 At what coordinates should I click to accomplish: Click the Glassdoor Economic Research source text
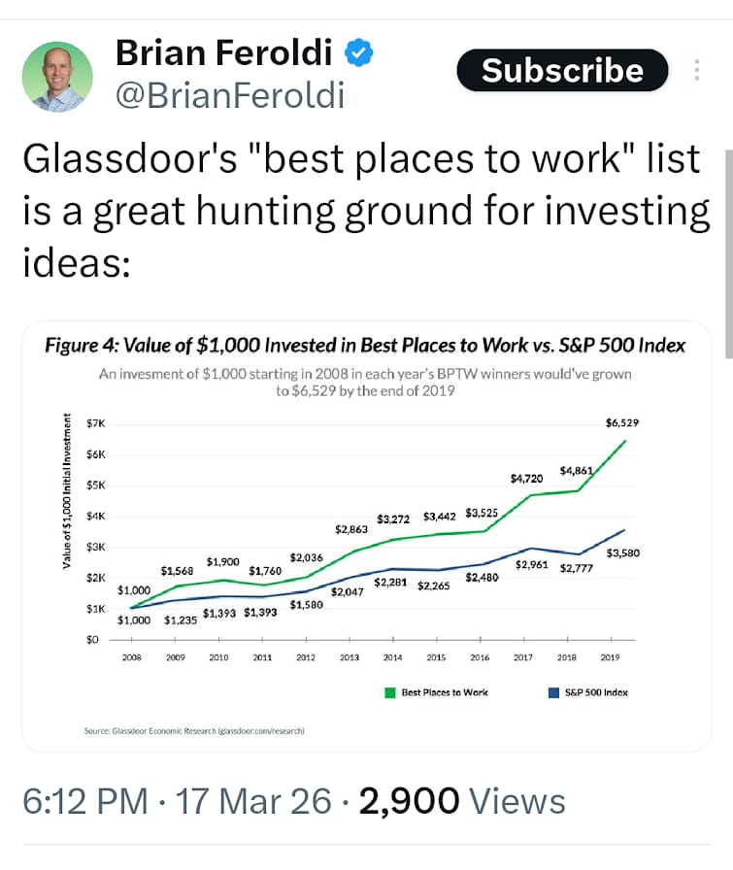click(x=194, y=730)
